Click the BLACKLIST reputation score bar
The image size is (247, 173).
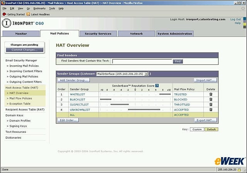[105, 99]
